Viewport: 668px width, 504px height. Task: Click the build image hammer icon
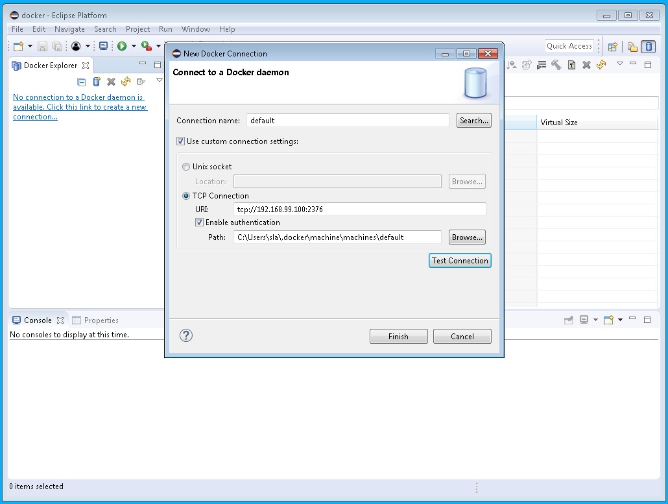click(x=556, y=65)
